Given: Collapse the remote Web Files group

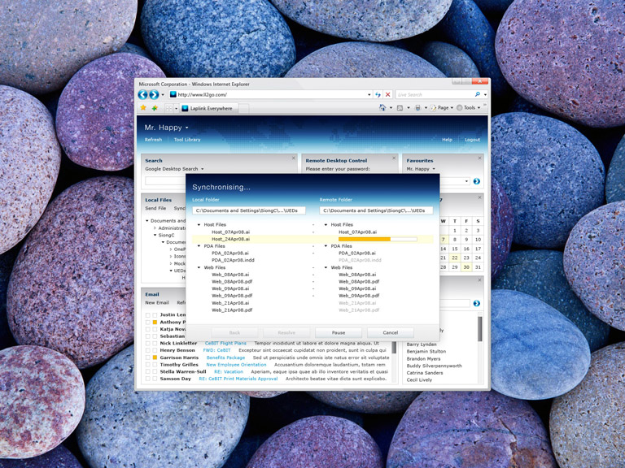Looking at the screenshot, I should [326, 267].
